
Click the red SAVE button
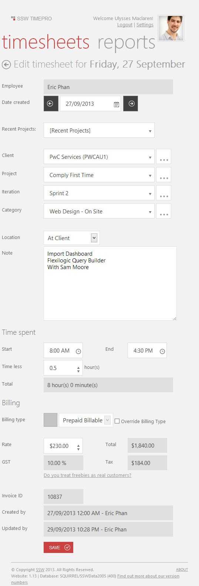point(58,547)
